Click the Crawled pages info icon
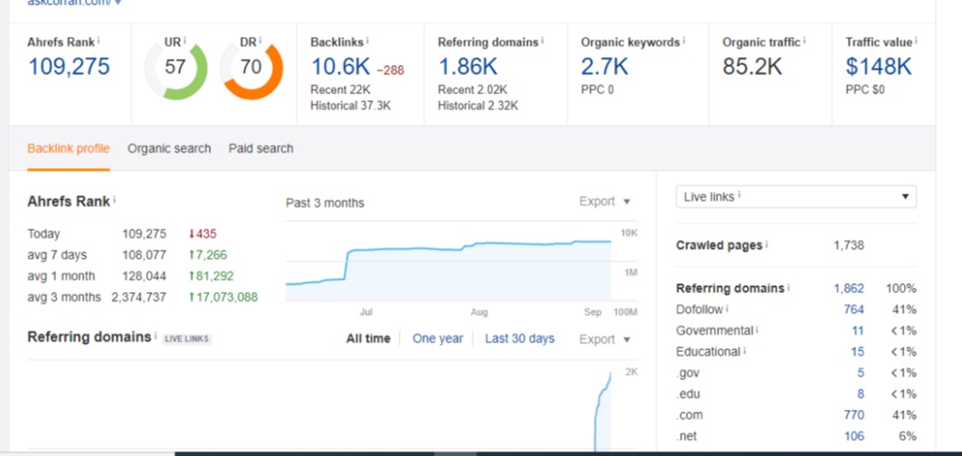This screenshot has width=962, height=456. click(x=767, y=245)
